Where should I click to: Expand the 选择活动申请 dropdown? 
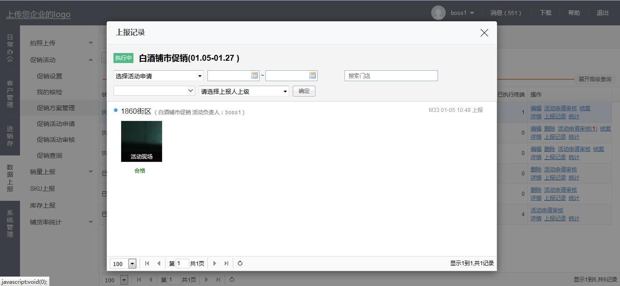pos(158,76)
